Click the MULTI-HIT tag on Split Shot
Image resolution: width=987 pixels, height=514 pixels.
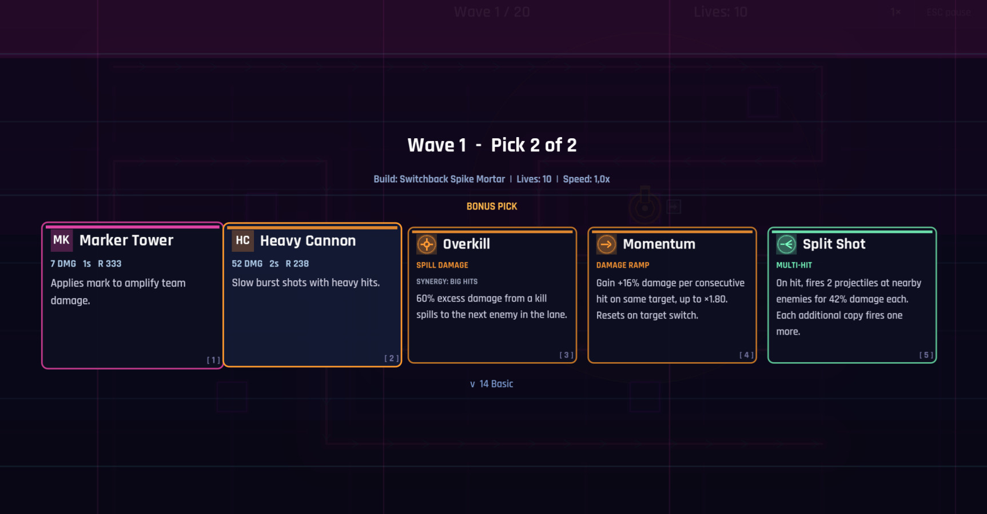[794, 265]
